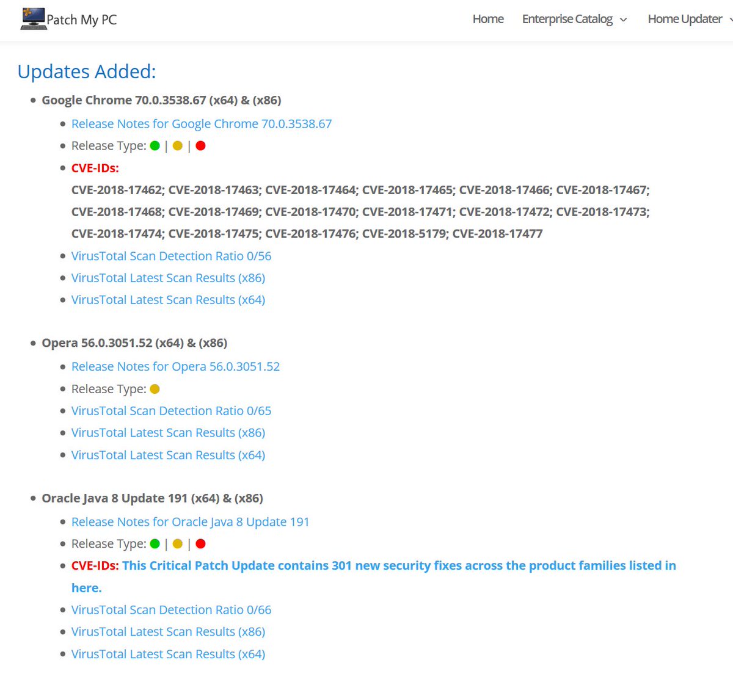Open Release Notes for Google Chrome 70.0.3538.67
This screenshot has height=682, width=733.
point(202,124)
